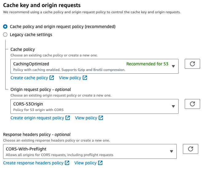This screenshot has height=169, width=221.
Task: Click external-link icon beside origin request View policy
Action: coord(101,118)
